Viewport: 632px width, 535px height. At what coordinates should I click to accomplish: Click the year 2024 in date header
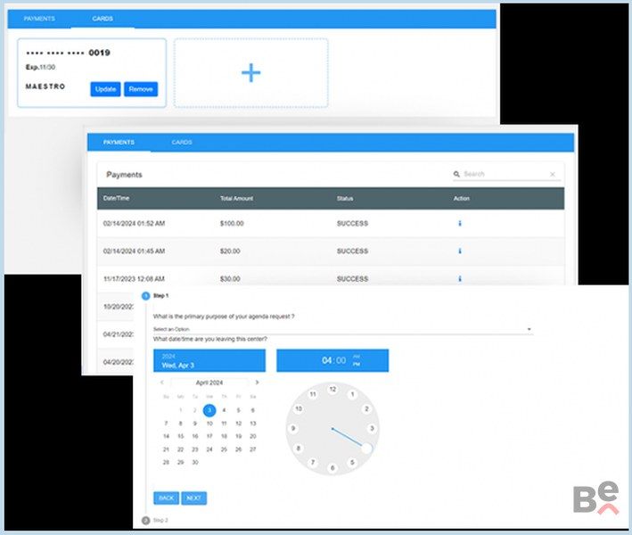coord(169,356)
